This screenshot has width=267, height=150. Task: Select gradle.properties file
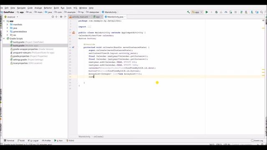click(x=29, y=56)
